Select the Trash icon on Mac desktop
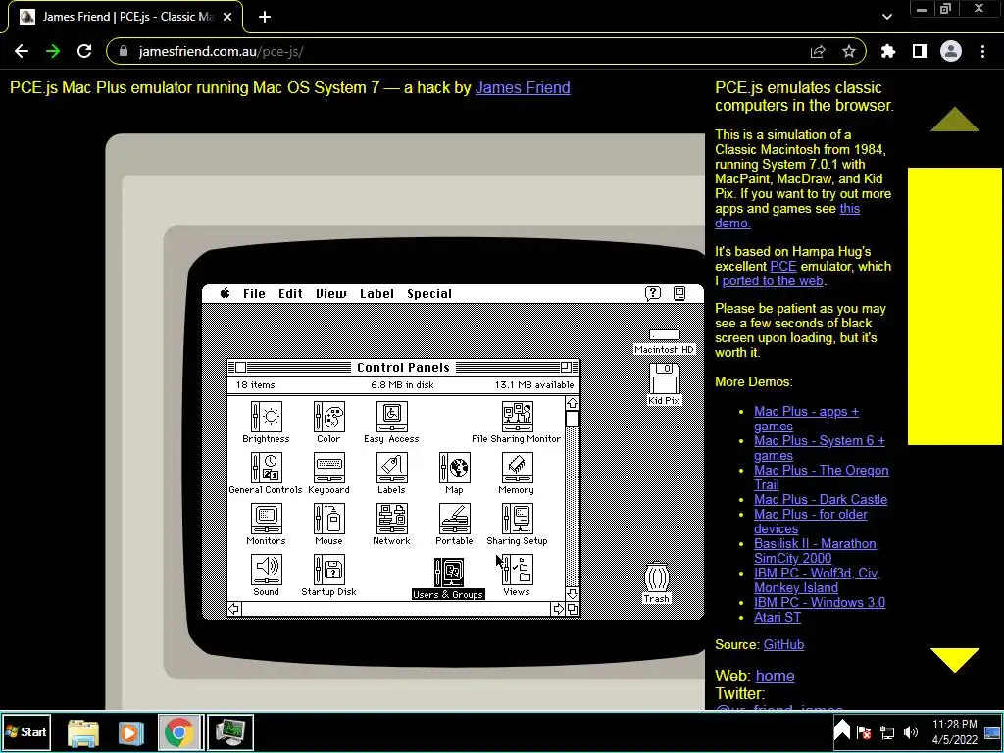Viewport: 1004px width, 753px height. pos(656,582)
